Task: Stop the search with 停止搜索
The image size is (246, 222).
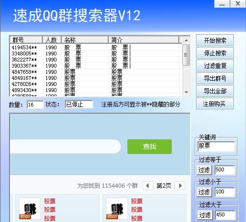Action: pos(215,53)
